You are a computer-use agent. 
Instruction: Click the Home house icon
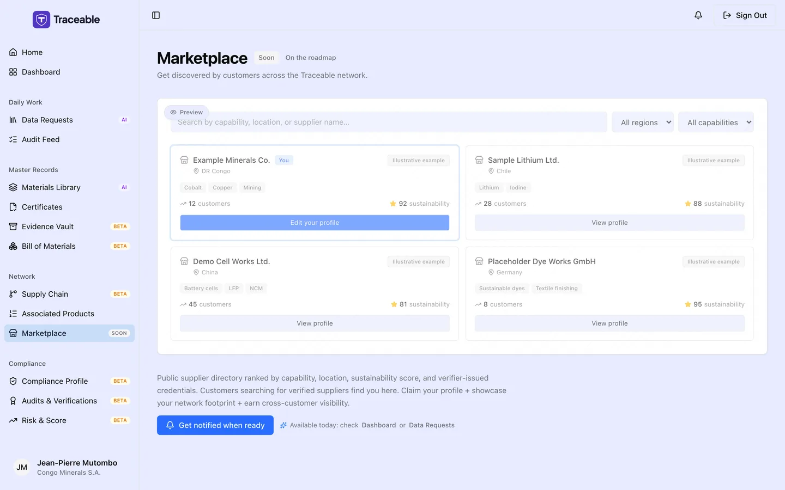click(x=13, y=52)
